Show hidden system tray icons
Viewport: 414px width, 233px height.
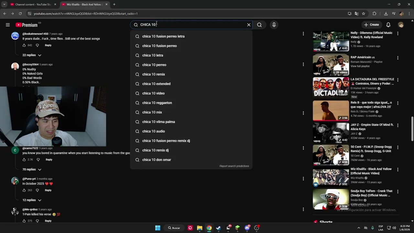pos(358,228)
